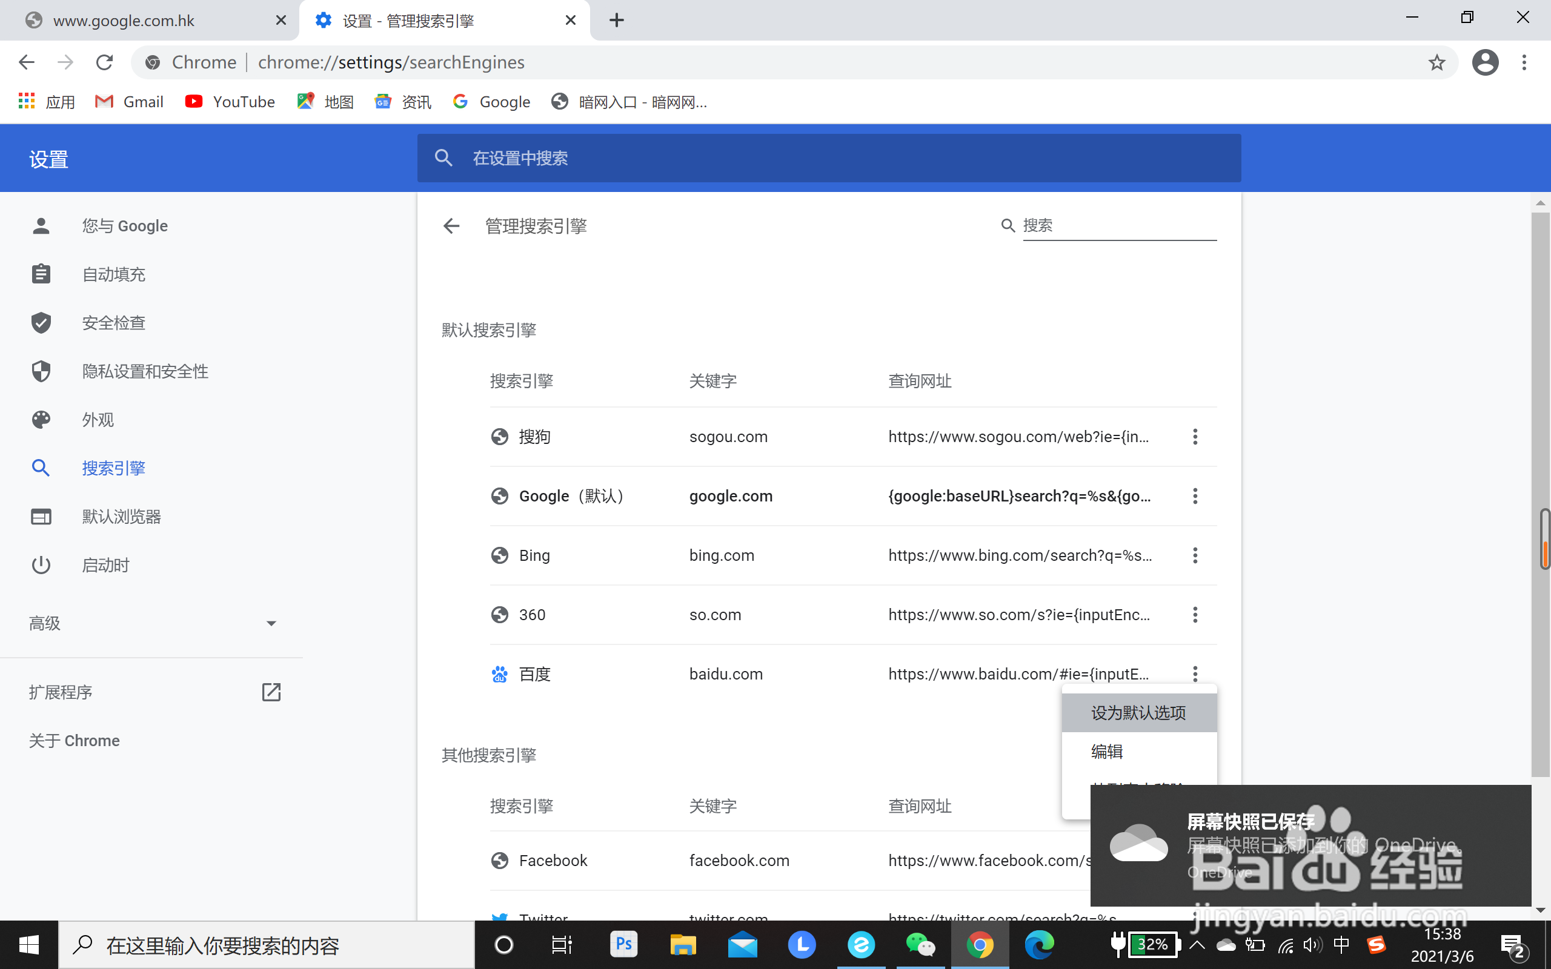The height and width of the screenshot is (969, 1551).
Task: Choose 编辑 from the context menu
Action: click(x=1108, y=751)
